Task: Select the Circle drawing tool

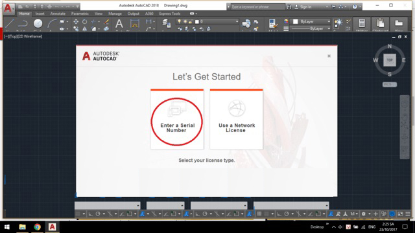Action: click(38, 23)
